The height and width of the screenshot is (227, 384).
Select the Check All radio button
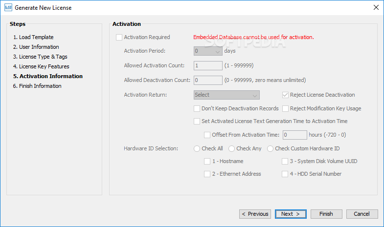[x=197, y=149]
